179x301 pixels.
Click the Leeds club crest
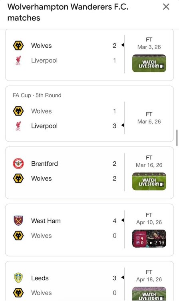coord(18,278)
